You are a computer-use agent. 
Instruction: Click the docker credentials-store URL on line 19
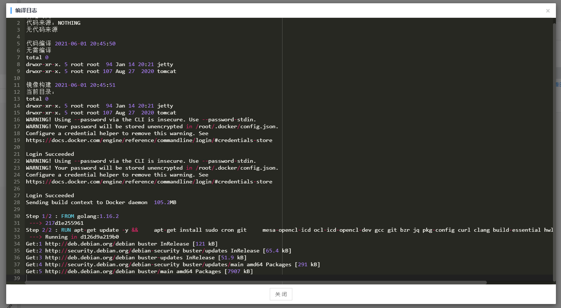click(x=149, y=140)
